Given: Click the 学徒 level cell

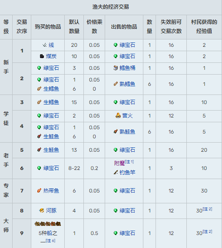Looking at the screenshot, I should 6,118.
